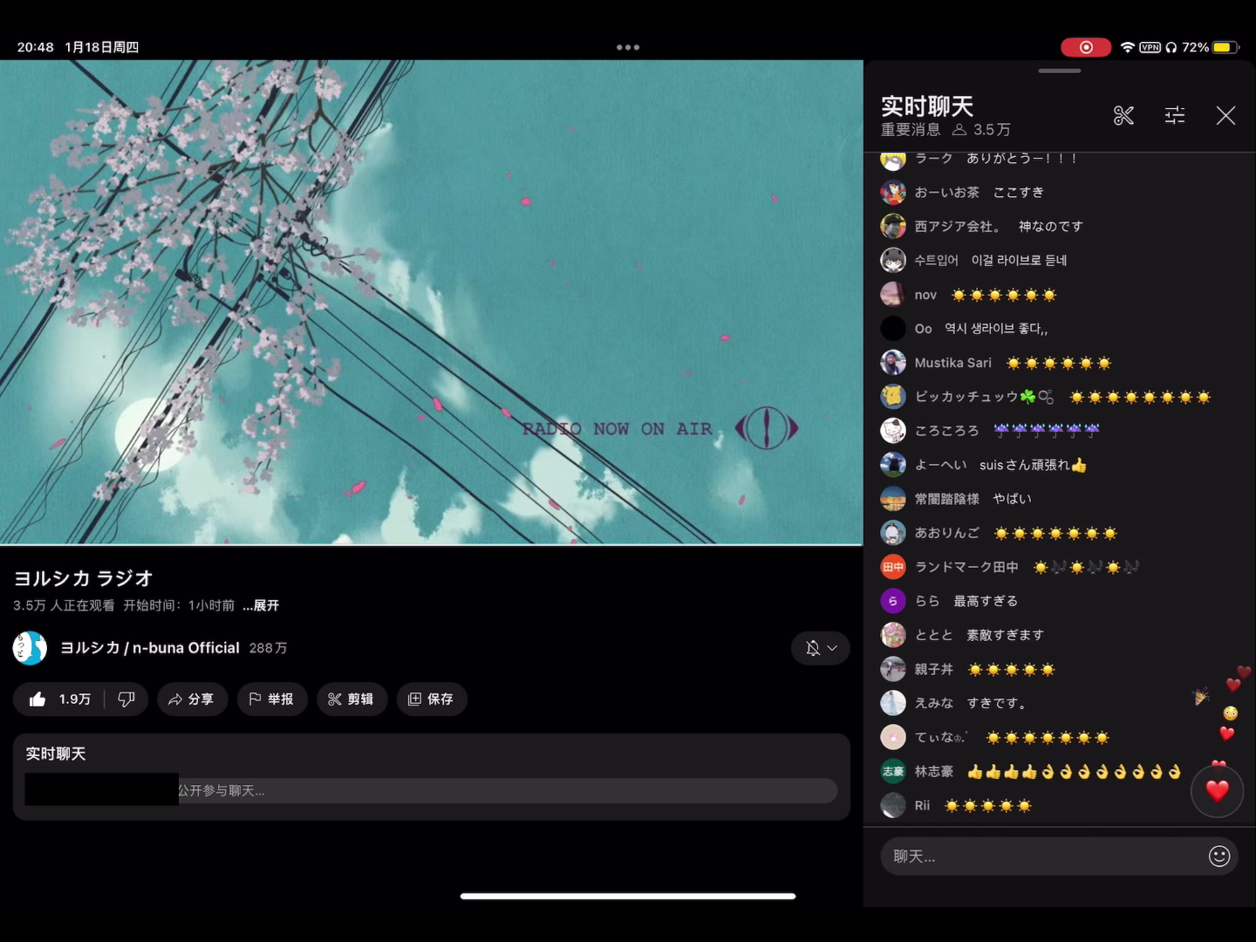The image size is (1256, 942).
Task: Tap the scissors clip icon in chat header
Action: [x=1123, y=115]
